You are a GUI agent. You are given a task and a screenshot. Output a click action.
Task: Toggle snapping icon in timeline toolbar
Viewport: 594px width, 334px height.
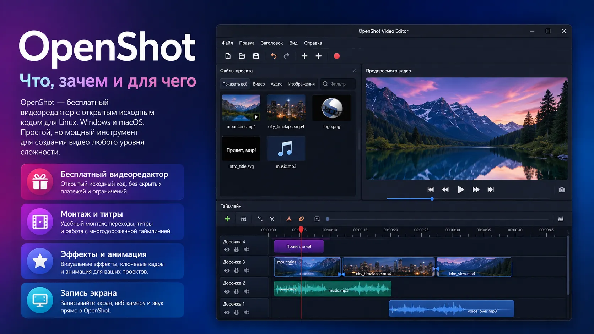[244, 219]
